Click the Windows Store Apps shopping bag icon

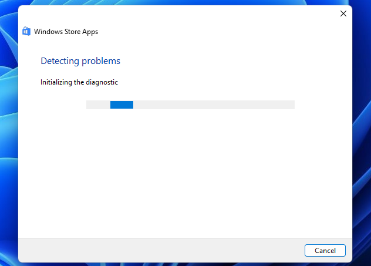pyautogui.click(x=26, y=31)
